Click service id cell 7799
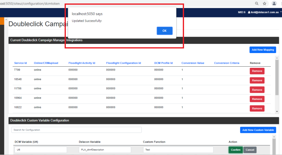 [17, 70]
